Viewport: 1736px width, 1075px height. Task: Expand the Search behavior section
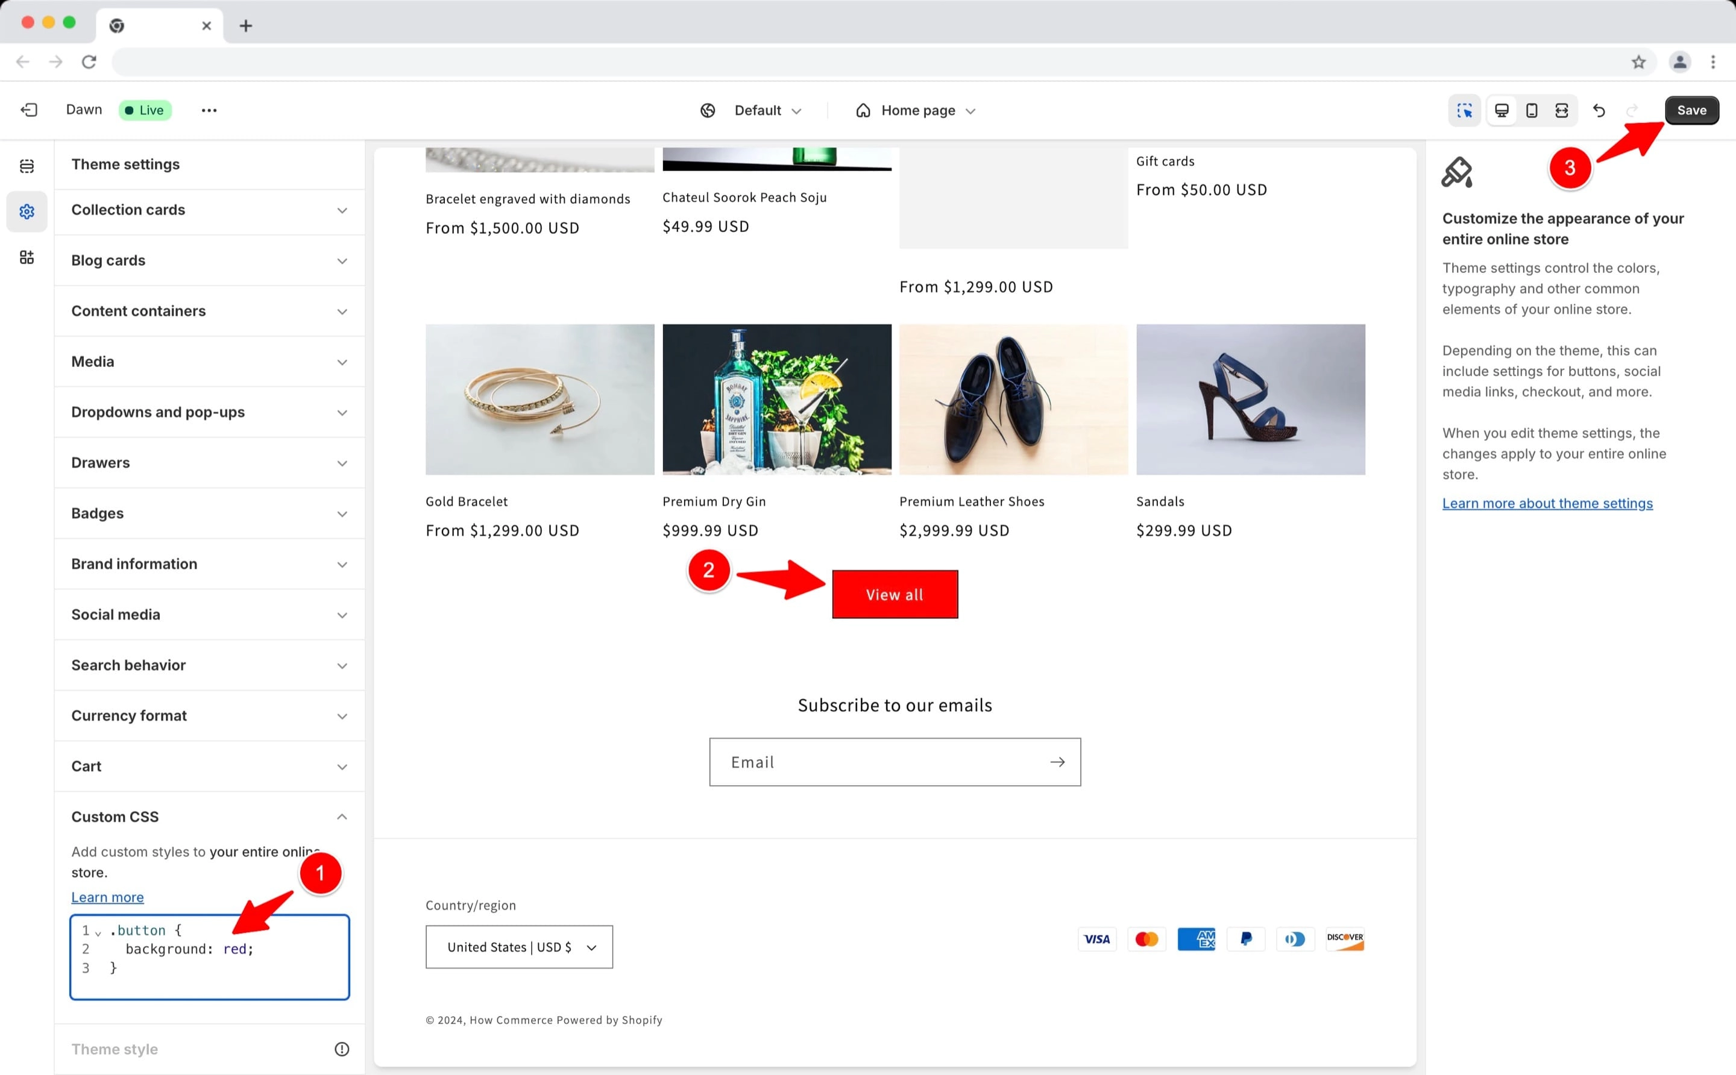tap(210, 665)
